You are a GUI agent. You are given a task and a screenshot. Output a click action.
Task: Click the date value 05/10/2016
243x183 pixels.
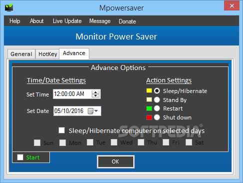(69, 111)
